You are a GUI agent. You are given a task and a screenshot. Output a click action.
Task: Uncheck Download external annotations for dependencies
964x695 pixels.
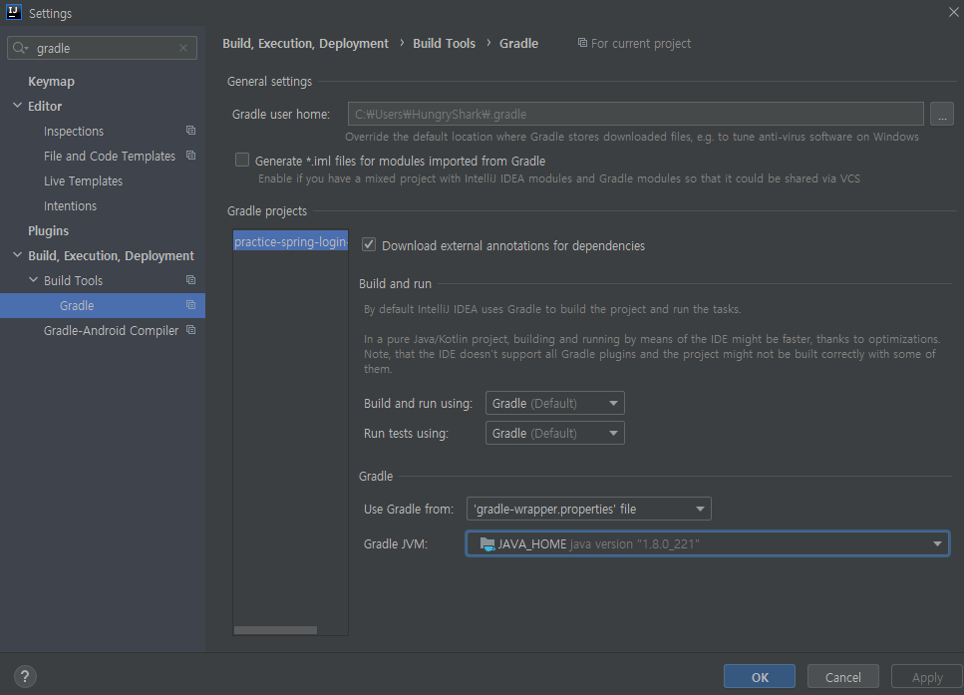[x=369, y=244]
